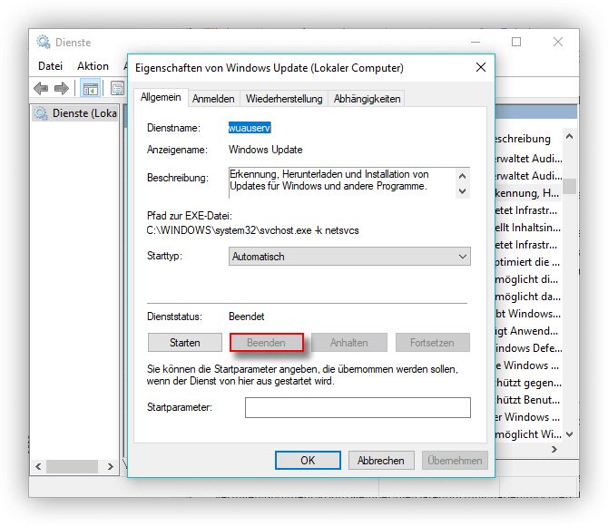The height and width of the screenshot is (526, 608).
Task: Open the Aktion menu
Action: 93,66
